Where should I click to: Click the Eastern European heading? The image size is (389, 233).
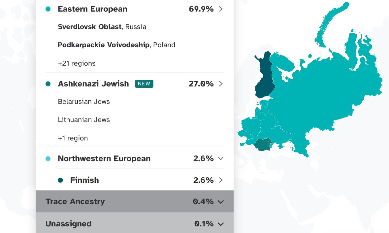[x=92, y=9]
